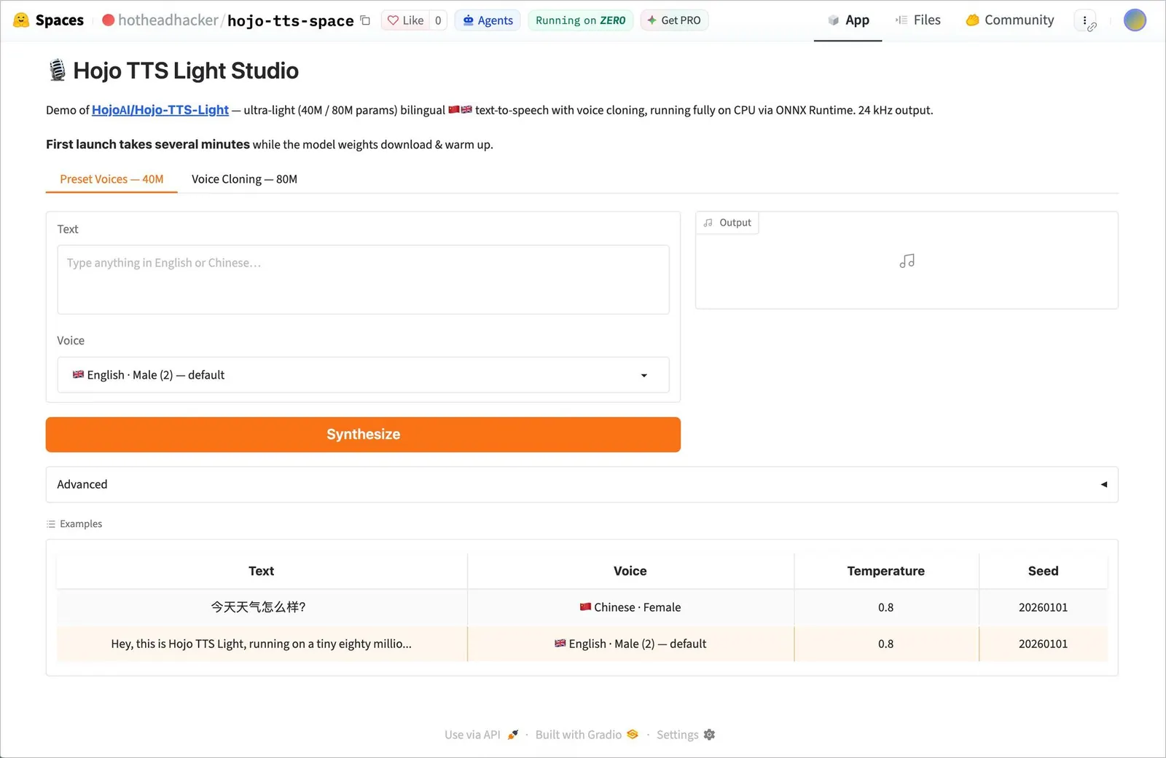The image size is (1166, 758).
Task: Switch to Voice Cloning — 80M tab
Action: coord(244,179)
